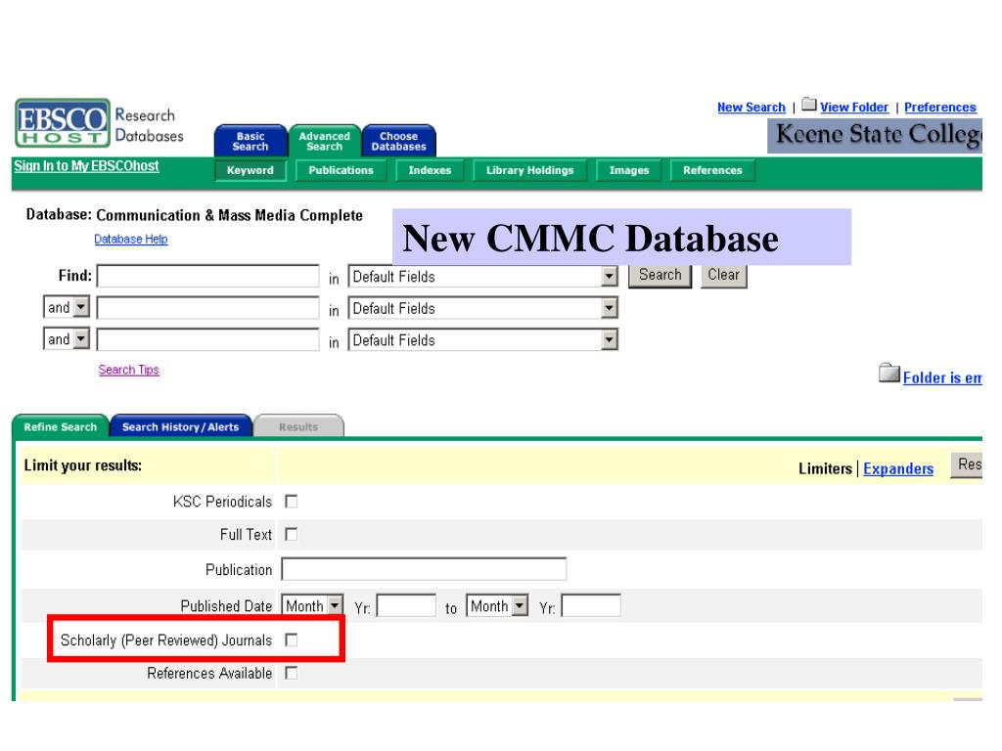Click the ending year Yr field
The width and height of the screenshot is (1002, 751).
(591, 605)
